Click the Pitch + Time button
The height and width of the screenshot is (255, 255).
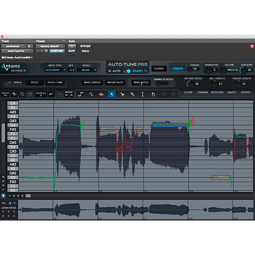coord(55,82)
